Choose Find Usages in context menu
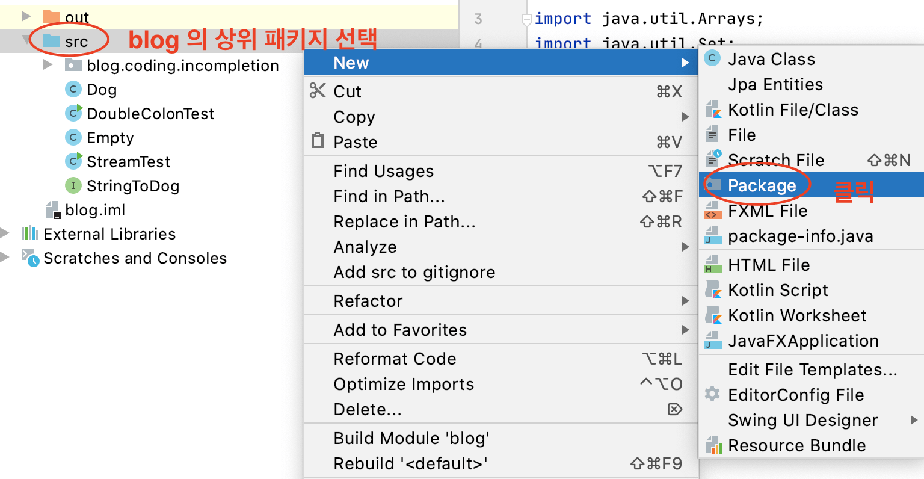 click(x=383, y=171)
